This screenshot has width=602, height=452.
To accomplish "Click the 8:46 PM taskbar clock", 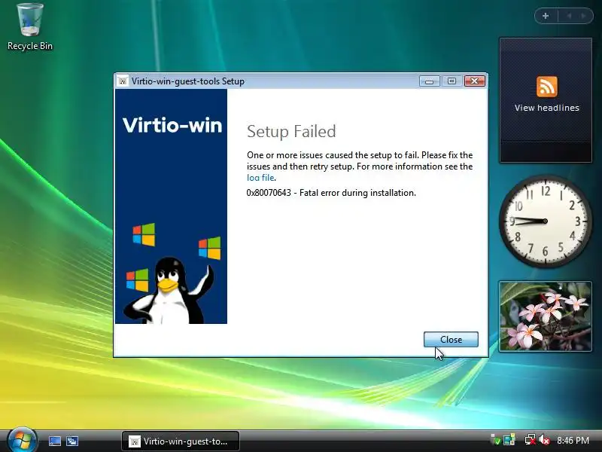I will point(573,441).
